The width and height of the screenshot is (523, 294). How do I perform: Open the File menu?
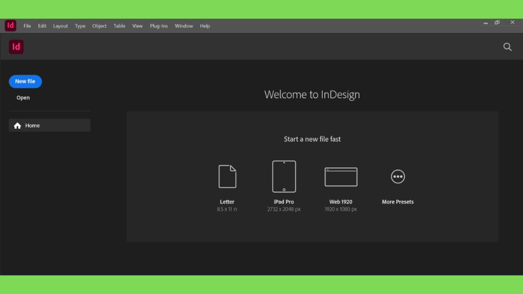[x=27, y=26]
